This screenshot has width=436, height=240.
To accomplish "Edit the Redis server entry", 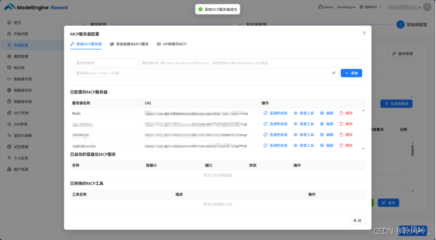I will tap(326, 113).
